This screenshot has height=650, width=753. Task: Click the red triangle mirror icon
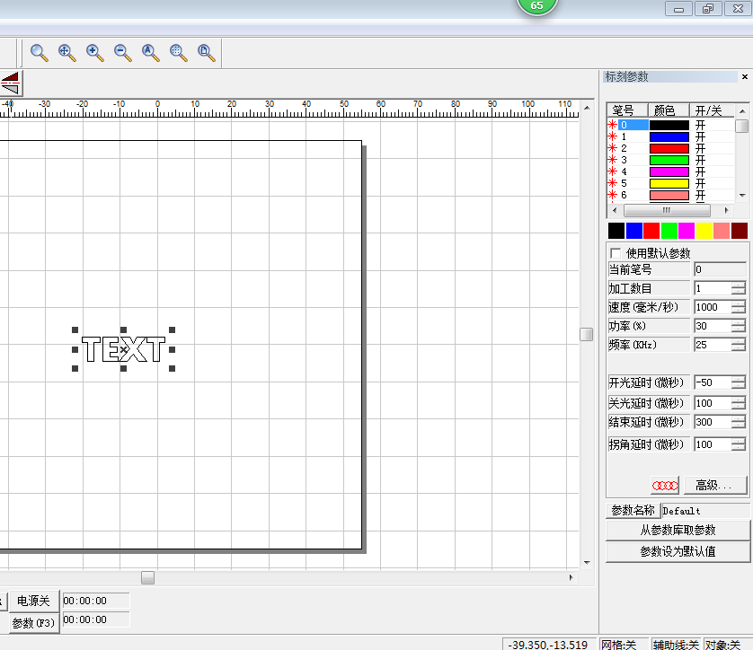(10, 83)
